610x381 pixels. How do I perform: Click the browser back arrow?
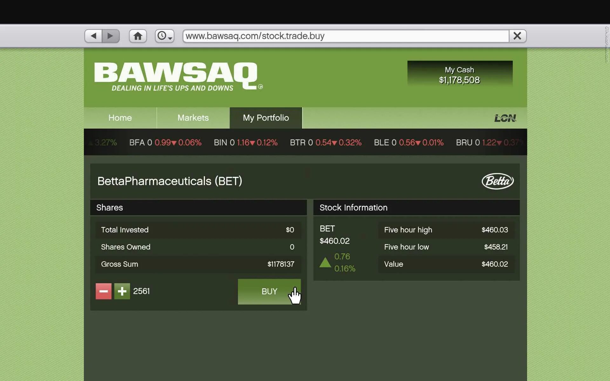coord(93,36)
